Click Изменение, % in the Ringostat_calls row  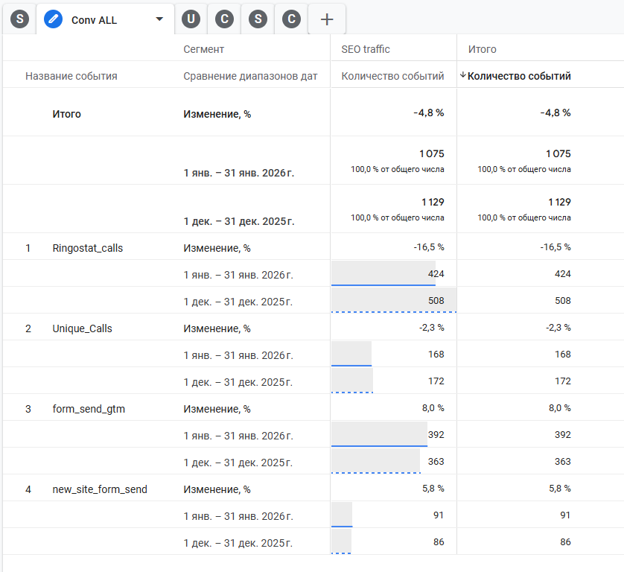point(217,248)
